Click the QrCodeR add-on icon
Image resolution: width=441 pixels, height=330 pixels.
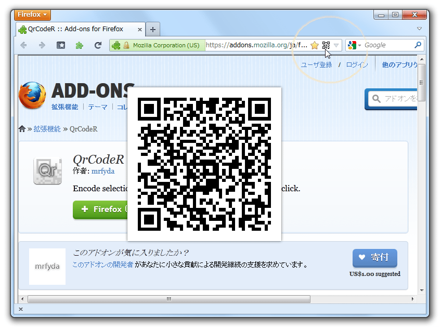pos(47,170)
